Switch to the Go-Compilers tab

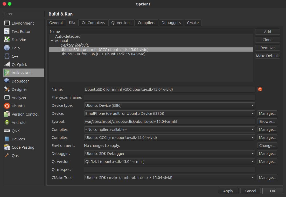coord(93,23)
